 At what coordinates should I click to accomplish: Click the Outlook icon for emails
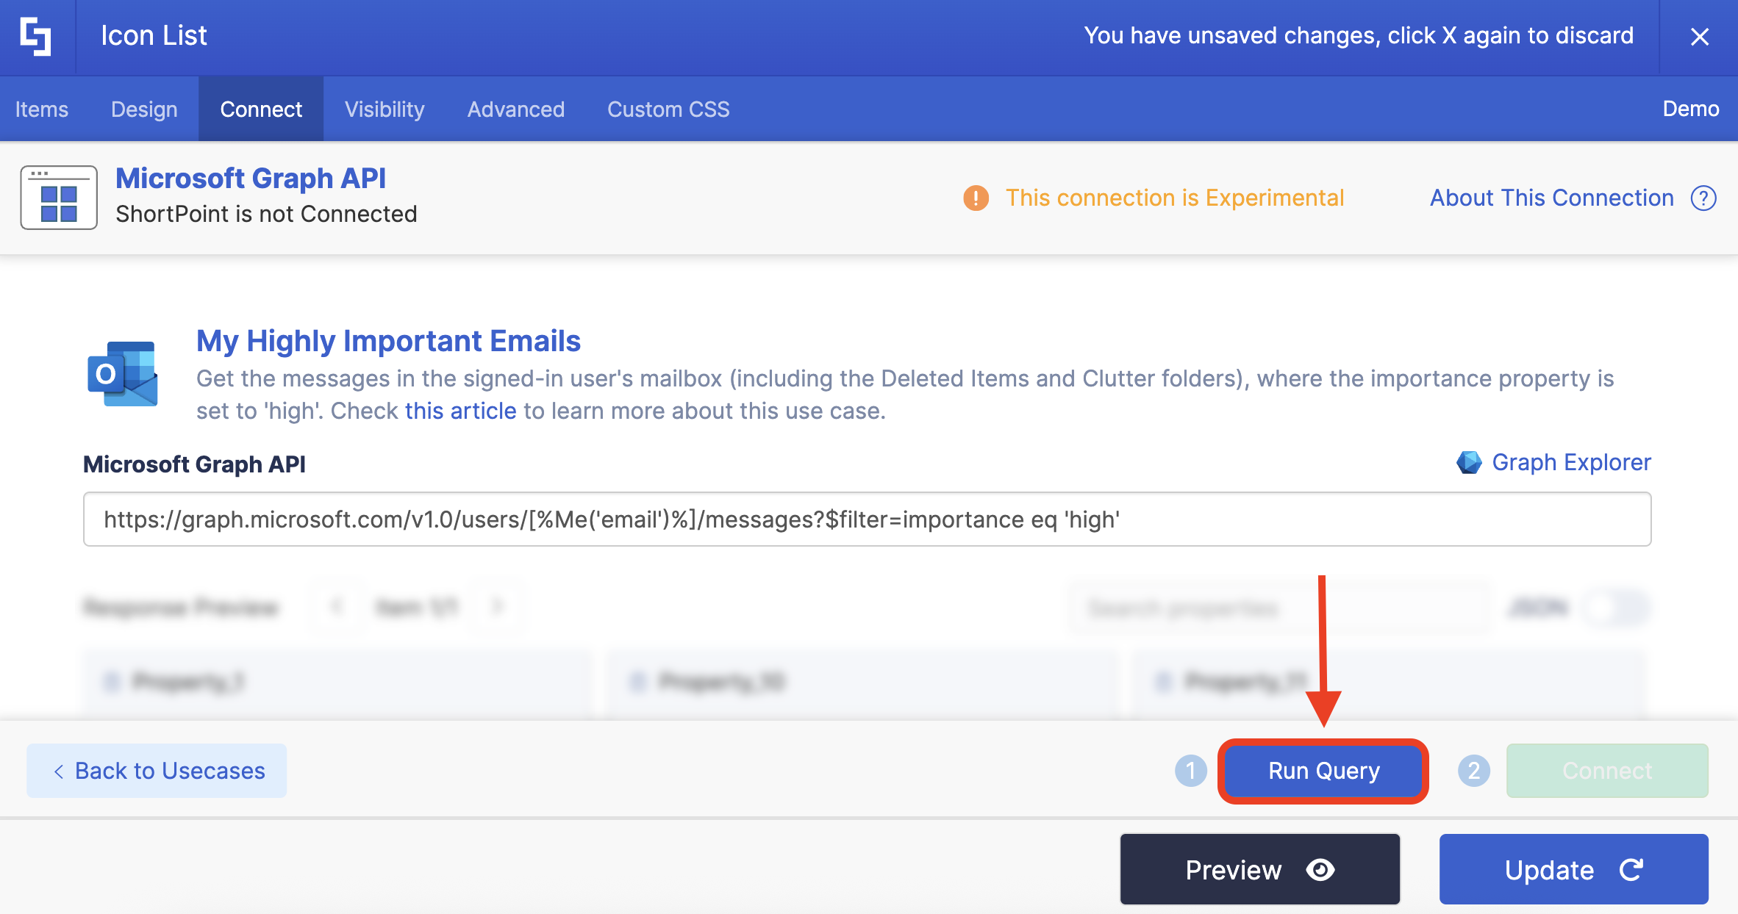click(123, 373)
